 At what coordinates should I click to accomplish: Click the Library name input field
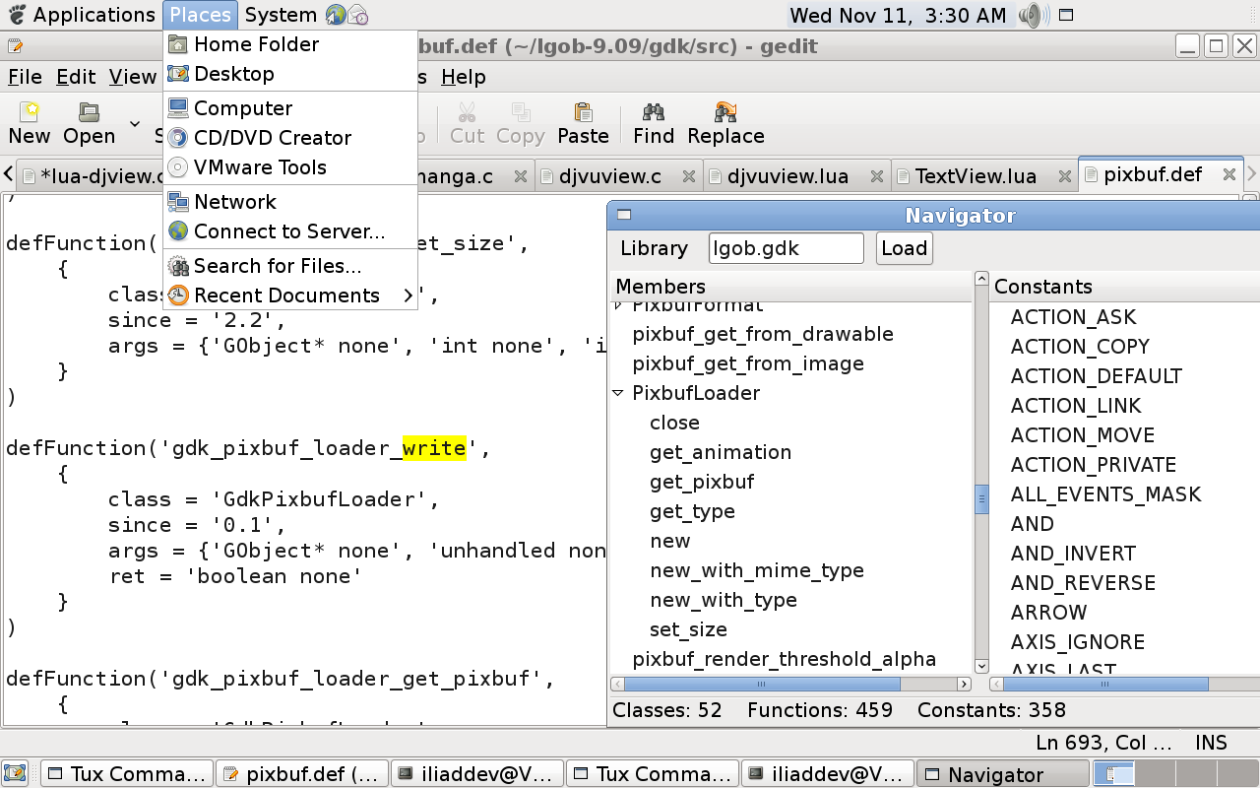coord(786,248)
